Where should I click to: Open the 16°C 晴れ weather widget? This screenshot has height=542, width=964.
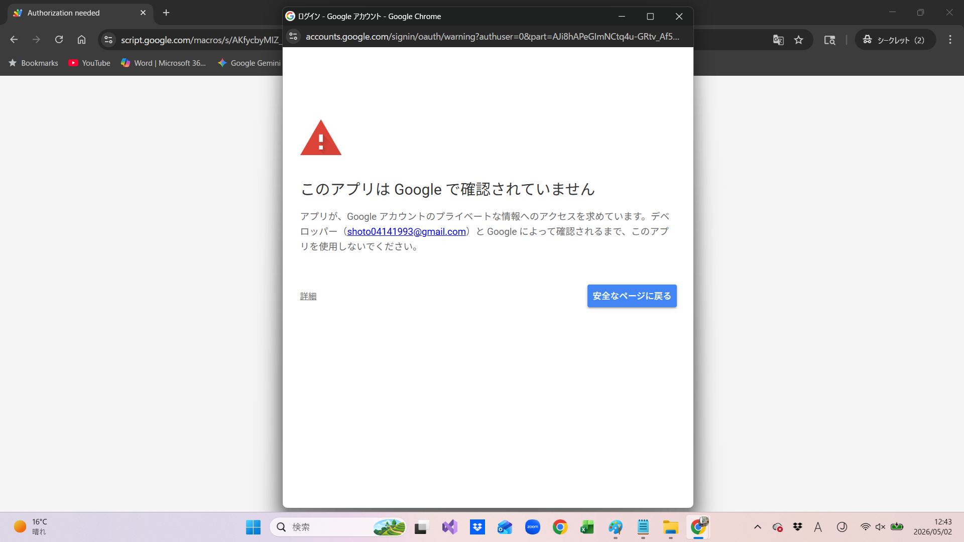click(x=30, y=527)
